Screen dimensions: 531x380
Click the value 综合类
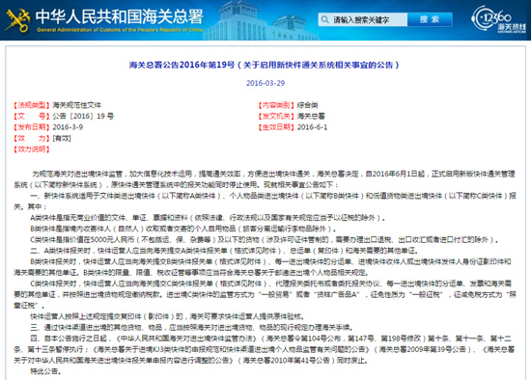tap(307, 105)
